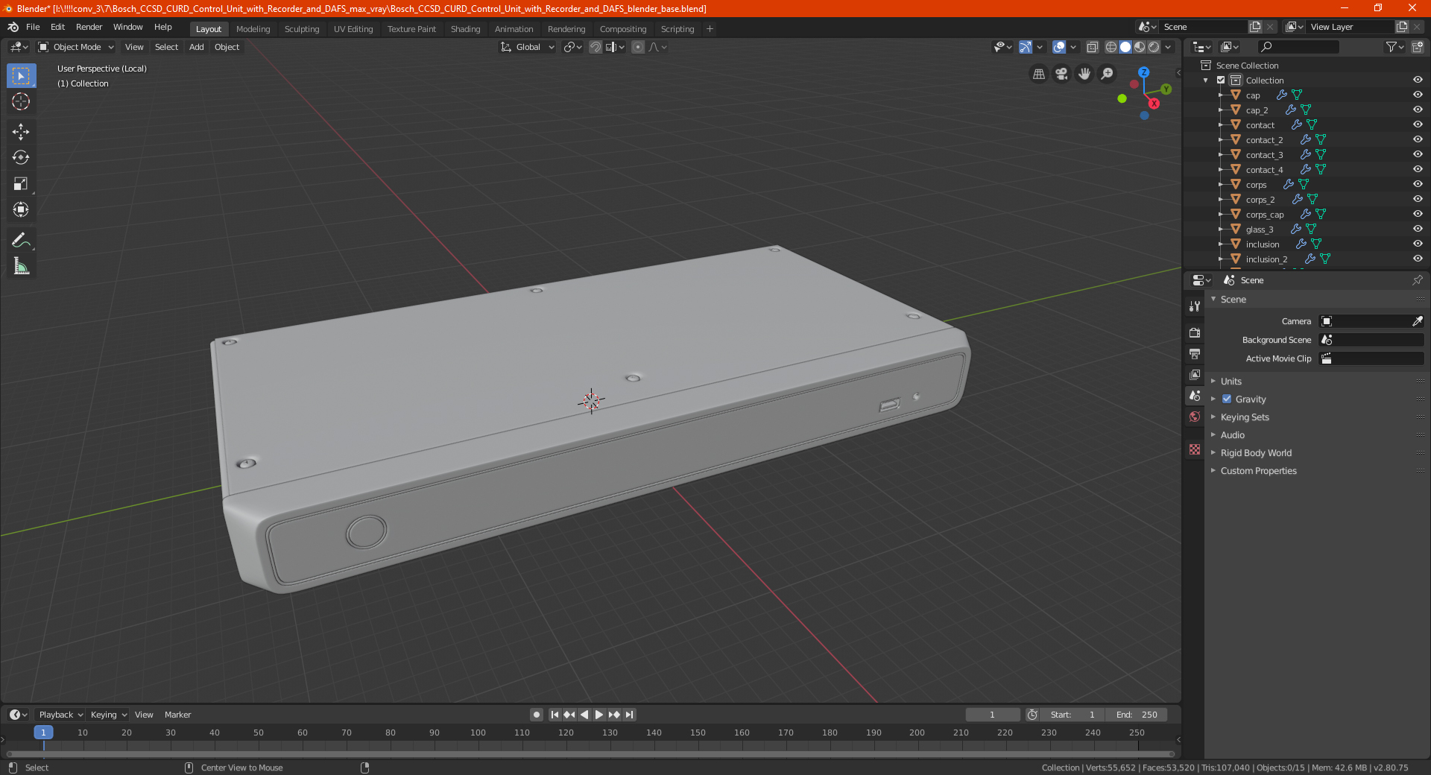The image size is (1431, 775).
Task: Switch to Shading workspace tab
Action: click(465, 29)
